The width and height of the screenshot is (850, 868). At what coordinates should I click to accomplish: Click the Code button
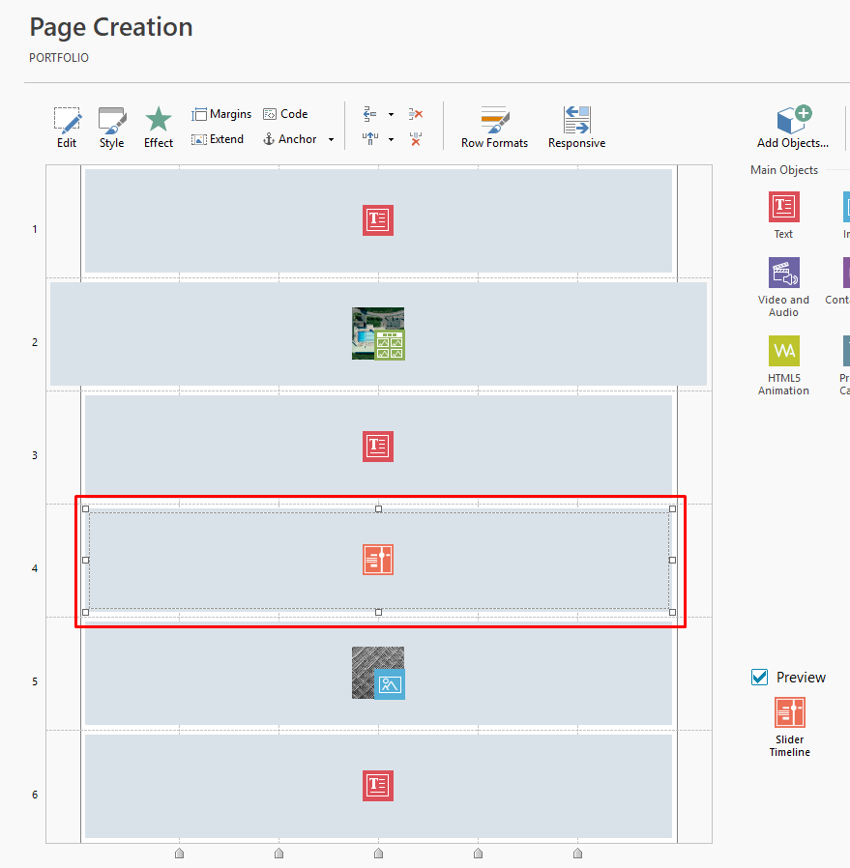click(285, 114)
